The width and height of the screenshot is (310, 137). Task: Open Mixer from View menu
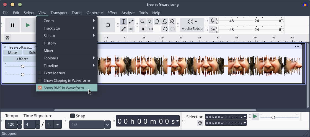click(67, 51)
